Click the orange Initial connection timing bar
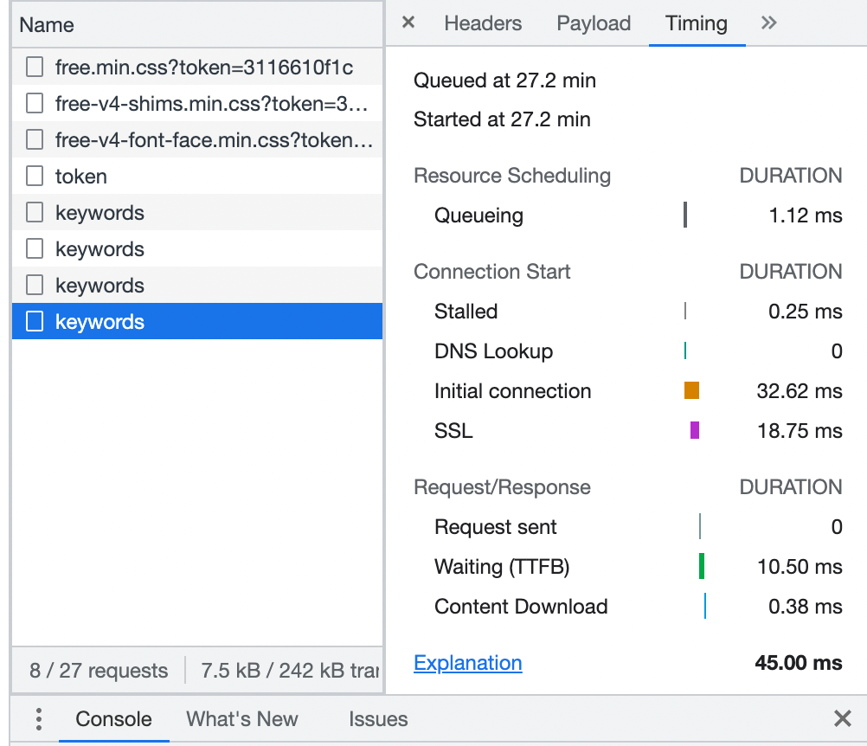Viewport: 867px width, 746px height. point(691,391)
